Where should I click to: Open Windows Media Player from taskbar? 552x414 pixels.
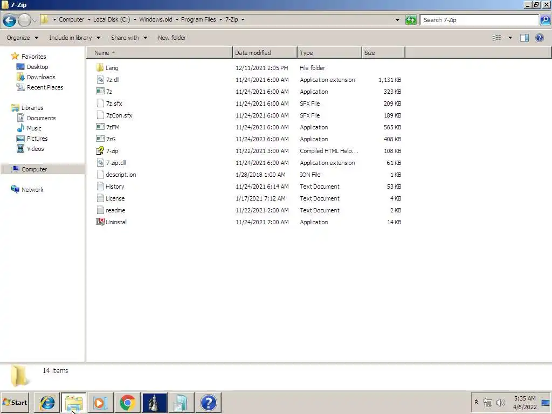(x=100, y=402)
